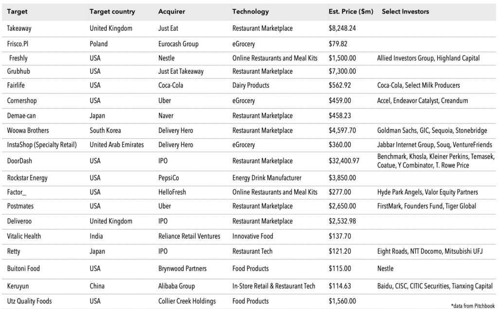The width and height of the screenshot is (498, 309).
Task: Select the Keruyun target cell
Action: [x=18, y=286]
